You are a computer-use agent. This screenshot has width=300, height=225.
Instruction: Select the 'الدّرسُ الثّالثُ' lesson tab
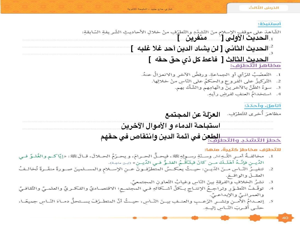coord(264,8)
